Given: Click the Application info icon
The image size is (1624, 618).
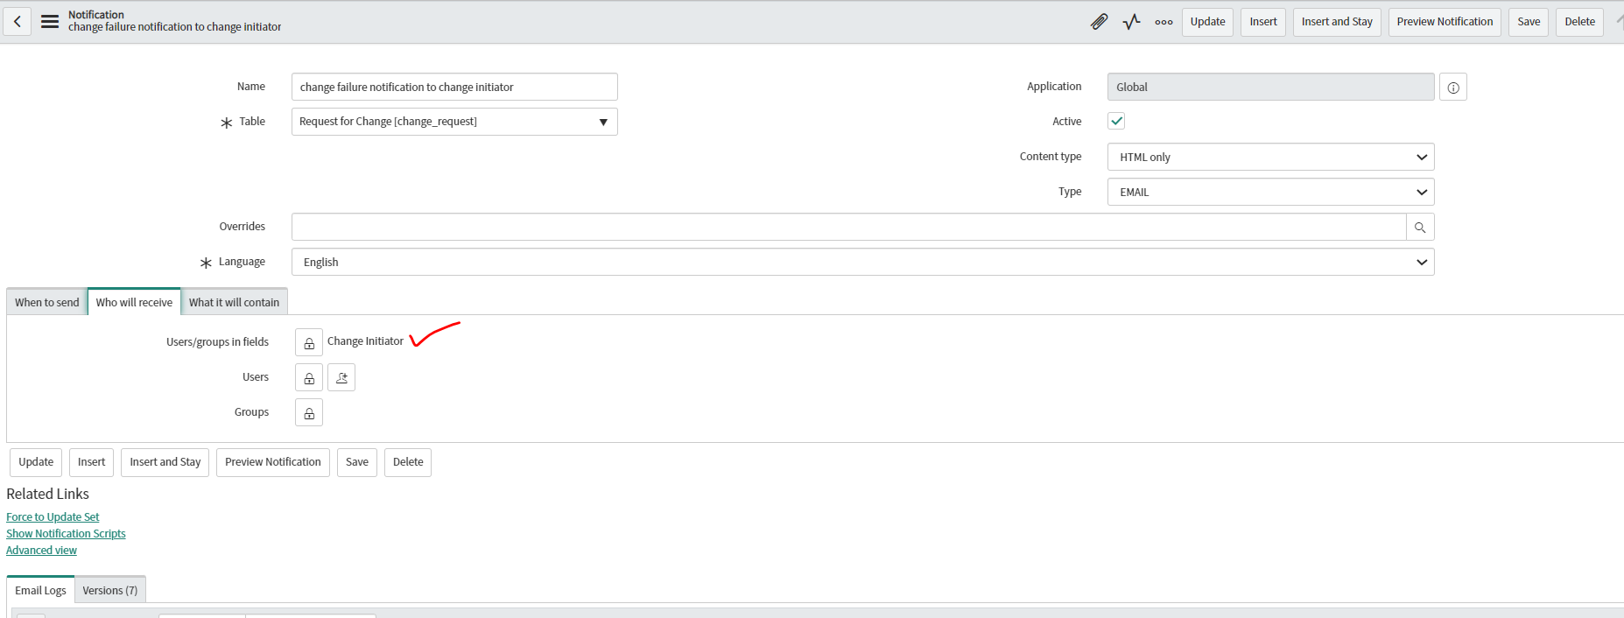Looking at the screenshot, I should (1453, 88).
